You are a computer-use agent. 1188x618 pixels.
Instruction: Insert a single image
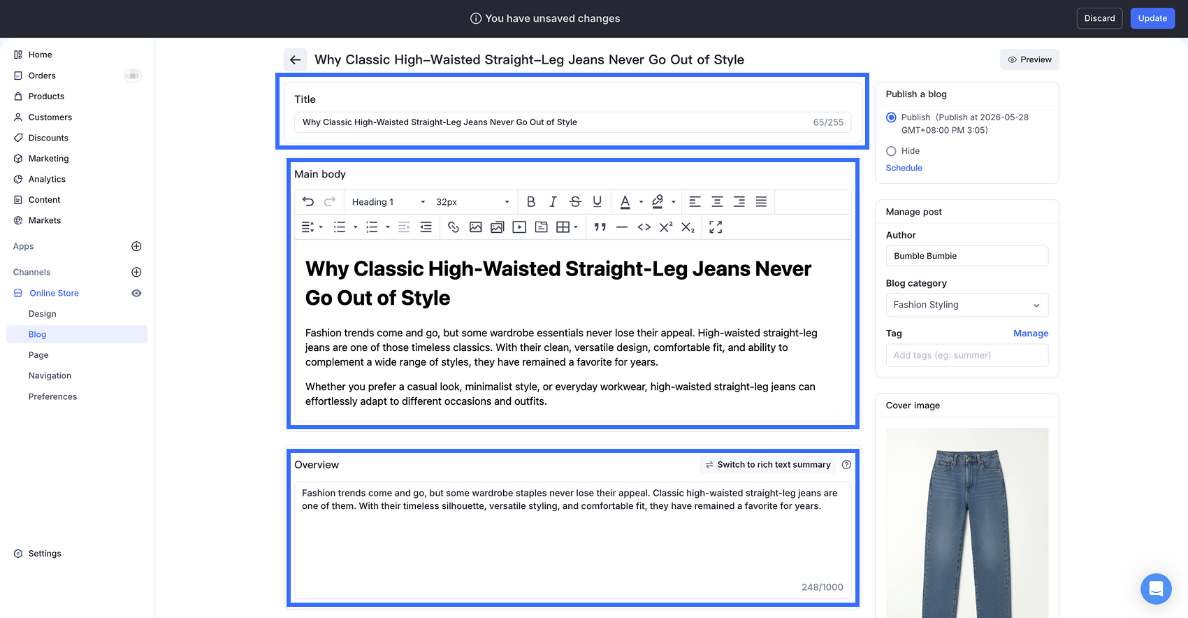tap(476, 227)
